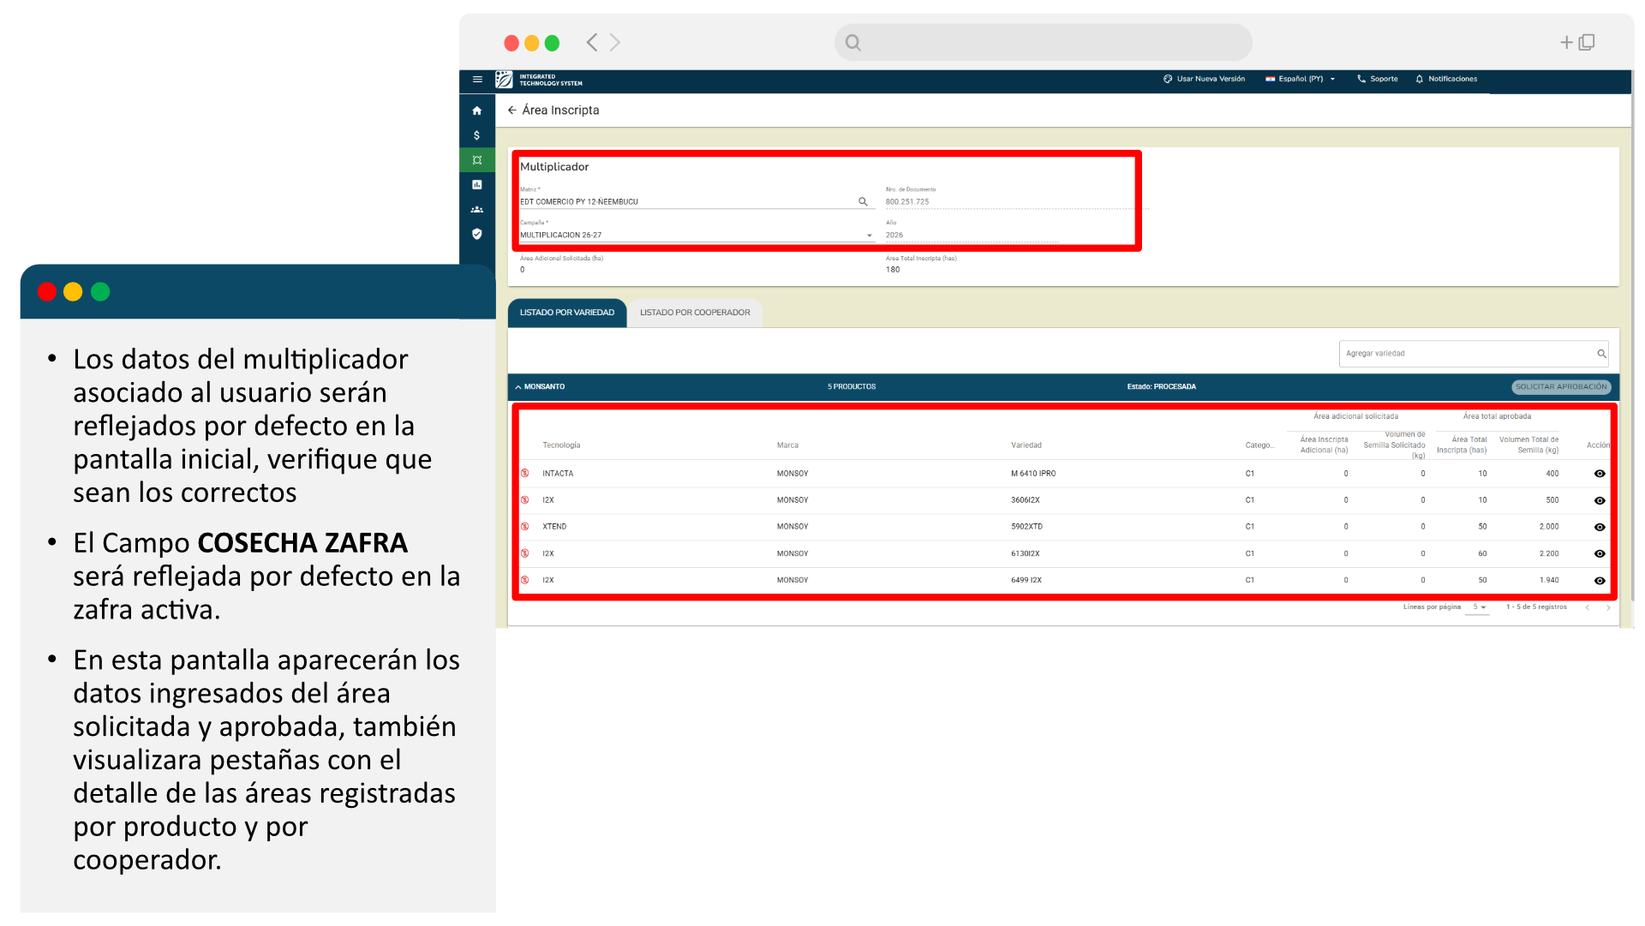The image size is (1645, 926).
Task: Click the 1 - 5 de 5 registros text
Action: point(1536,607)
